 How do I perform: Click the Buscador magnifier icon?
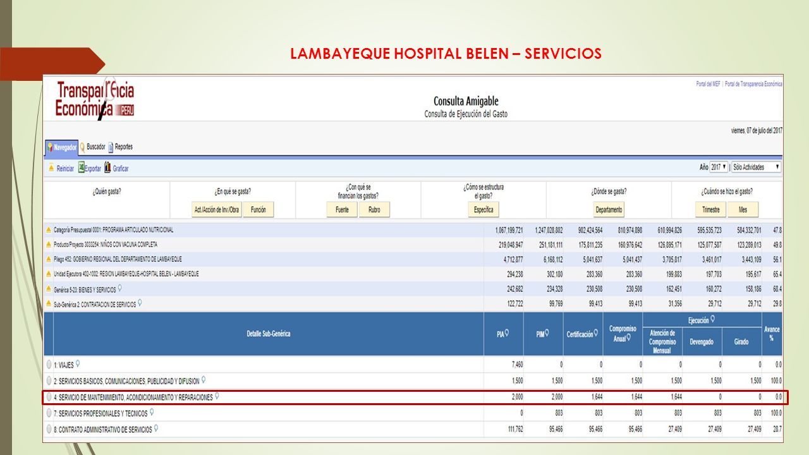coord(82,147)
